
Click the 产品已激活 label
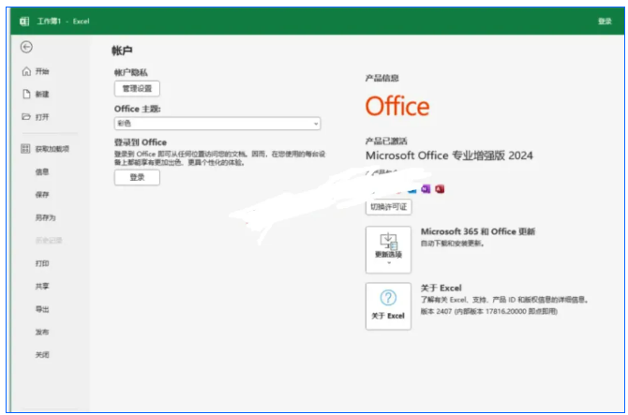[x=386, y=141]
